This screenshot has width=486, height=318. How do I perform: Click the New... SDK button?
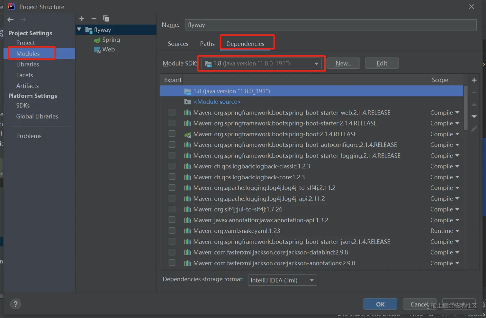343,64
